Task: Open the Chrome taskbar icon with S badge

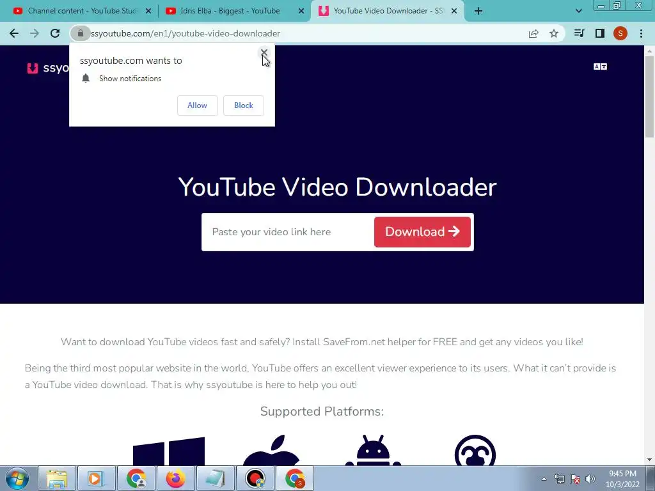Action: click(295, 478)
